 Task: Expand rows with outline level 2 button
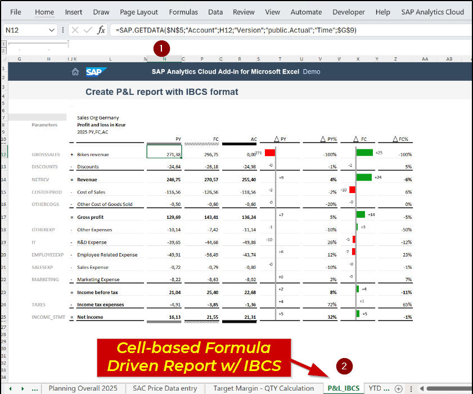(3, 49)
